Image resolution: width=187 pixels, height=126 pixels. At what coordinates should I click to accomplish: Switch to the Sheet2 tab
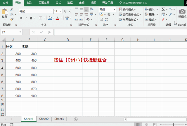tap(44, 119)
